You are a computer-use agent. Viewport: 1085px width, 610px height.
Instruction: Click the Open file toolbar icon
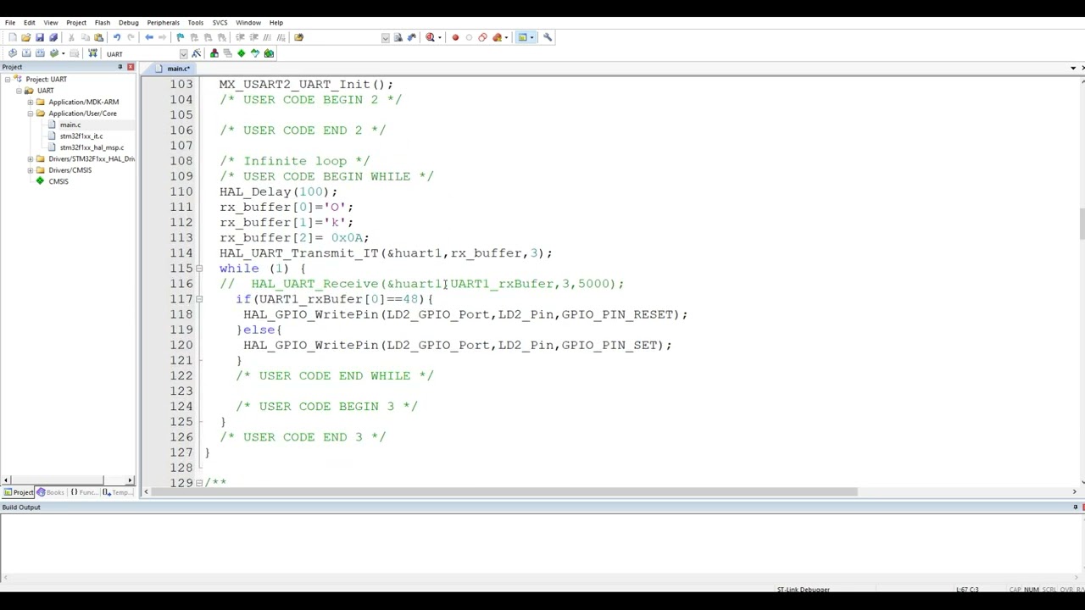25,37
